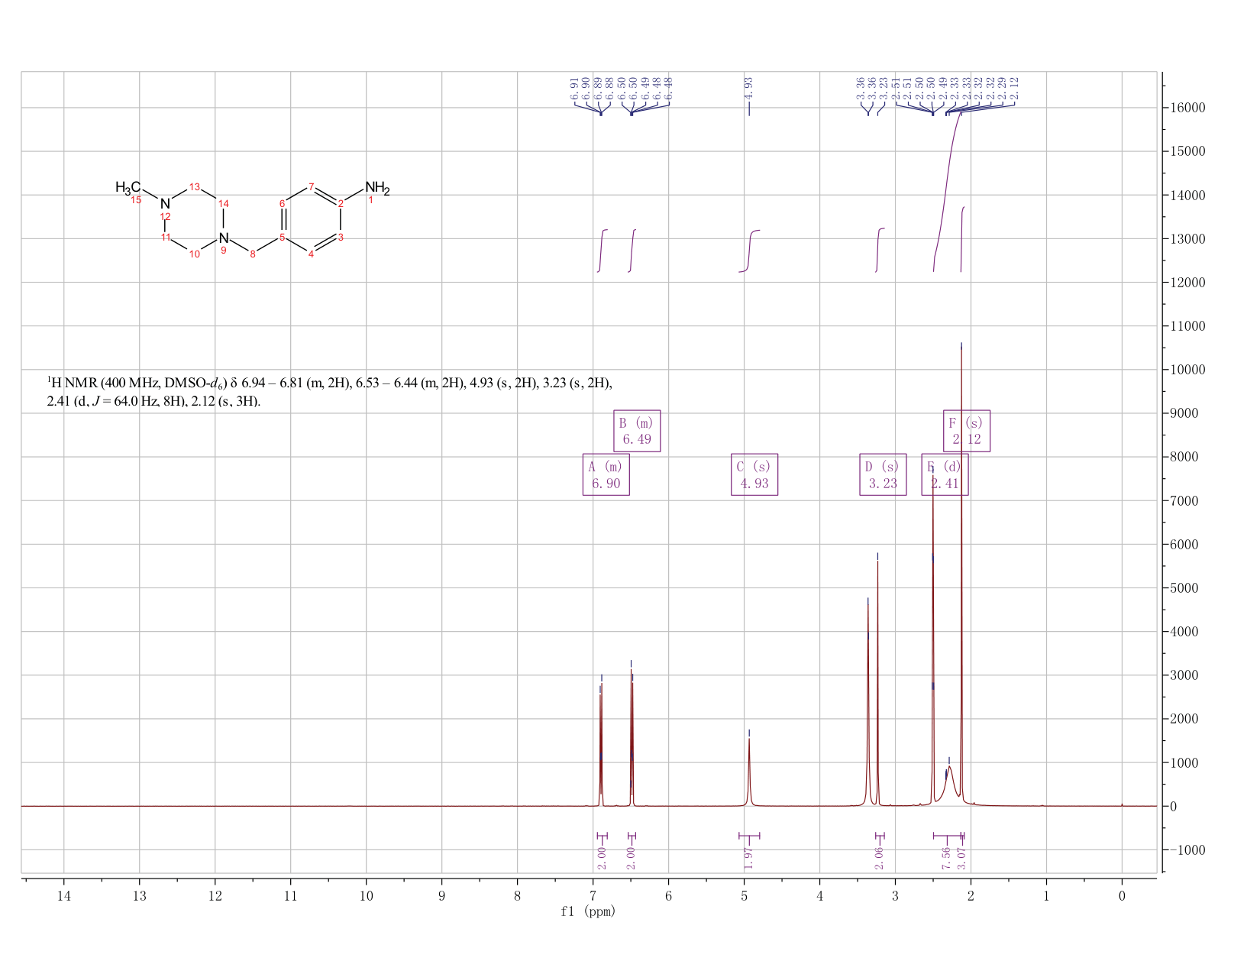Click the 6.91 peak label at the top
This screenshot has height=974, width=1260.
pos(574,88)
